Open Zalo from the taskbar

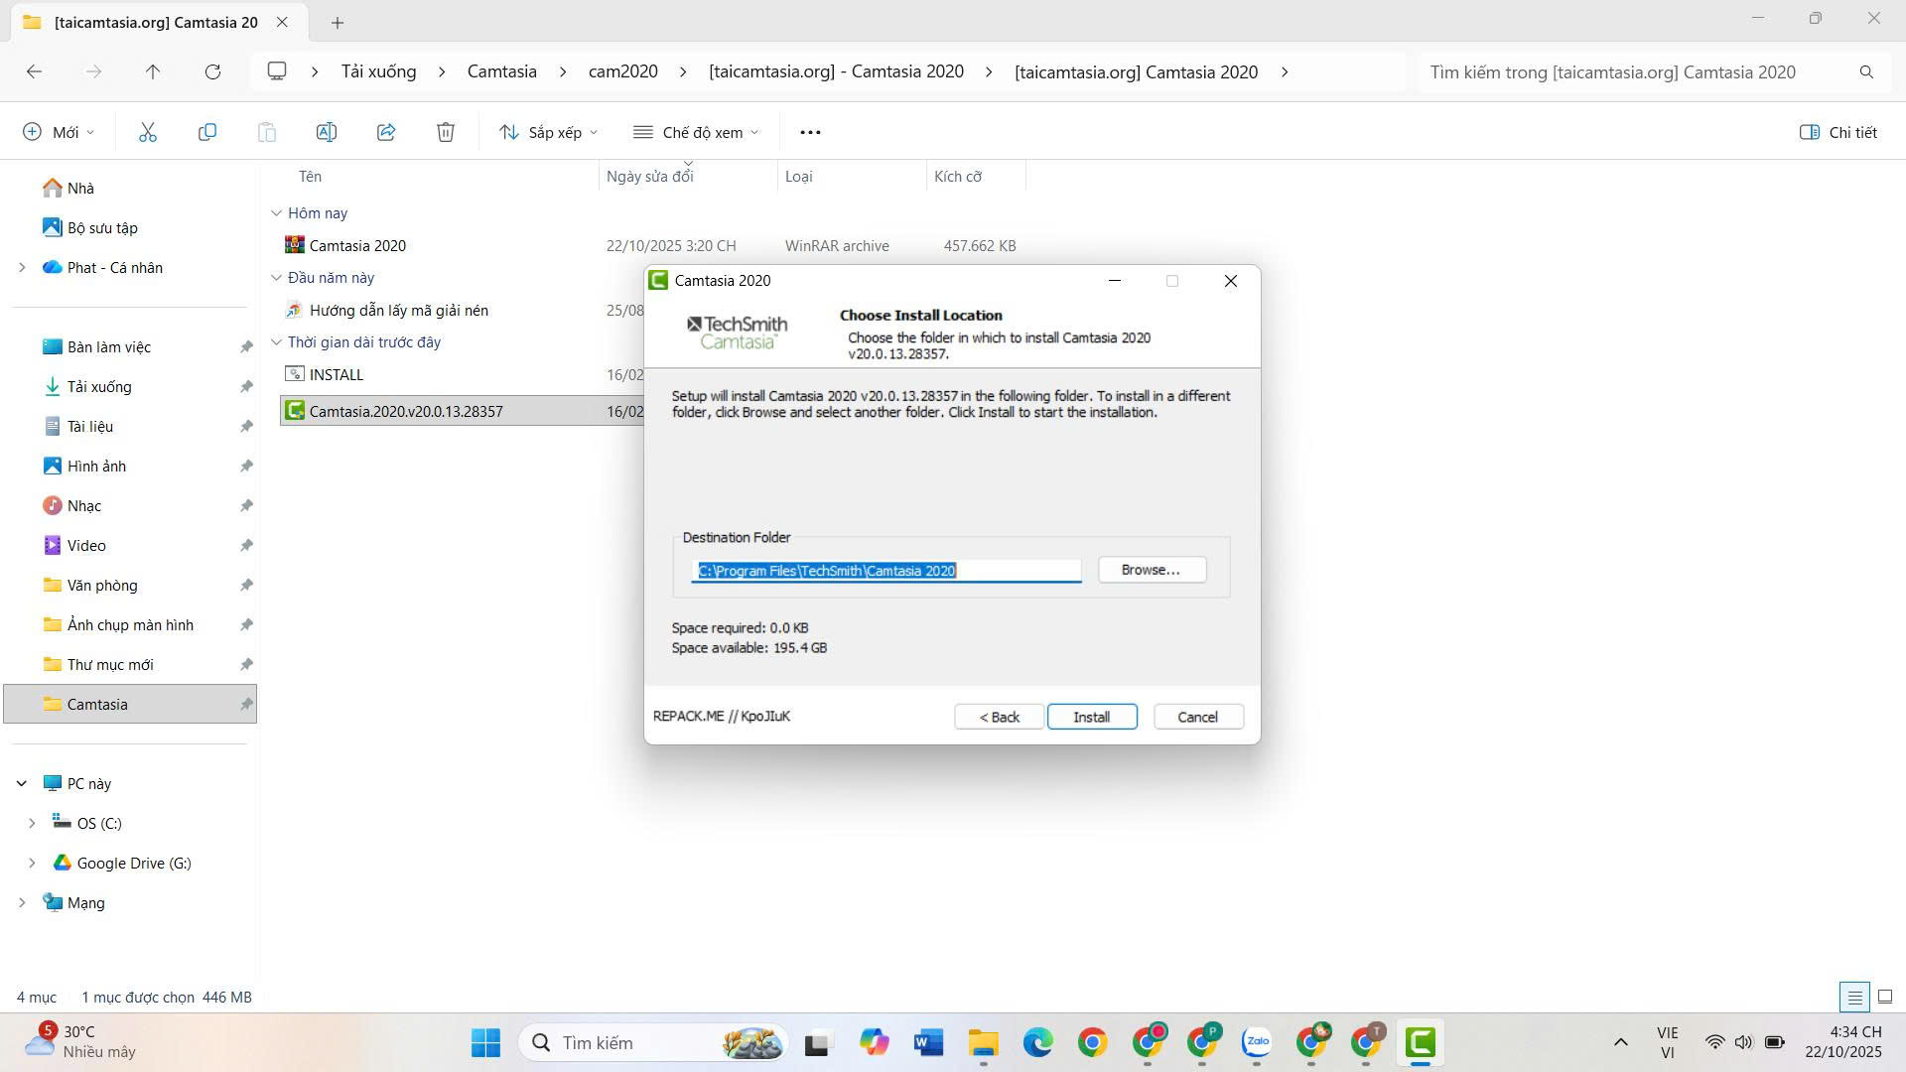click(1257, 1042)
